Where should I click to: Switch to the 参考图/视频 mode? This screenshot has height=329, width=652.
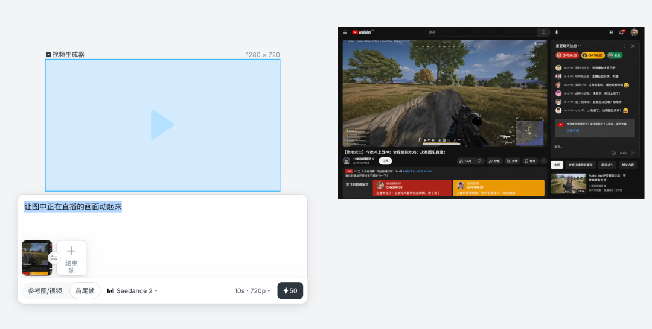coord(45,291)
